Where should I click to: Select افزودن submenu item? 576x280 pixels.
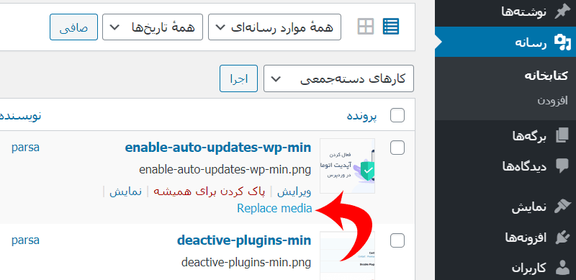click(x=553, y=100)
